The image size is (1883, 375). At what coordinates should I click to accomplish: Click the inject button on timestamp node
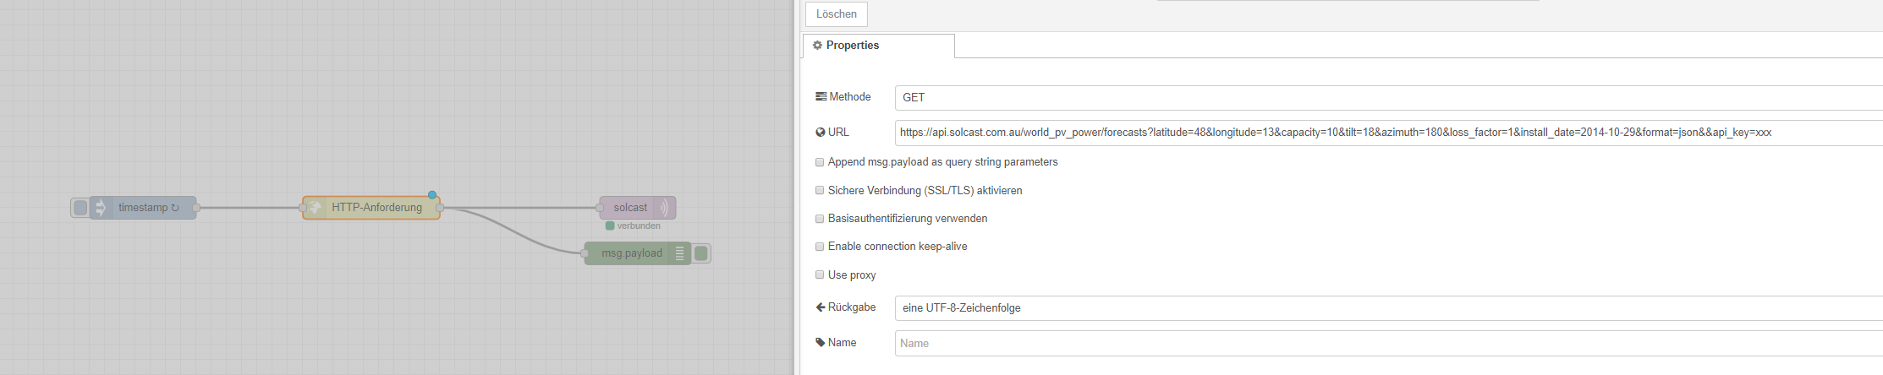(80, 208)
